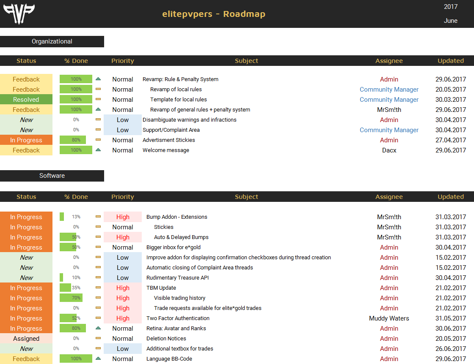474x364 pixels.
Task: Click the High priority cell for Two Factor Authentication
Action: 123,318
